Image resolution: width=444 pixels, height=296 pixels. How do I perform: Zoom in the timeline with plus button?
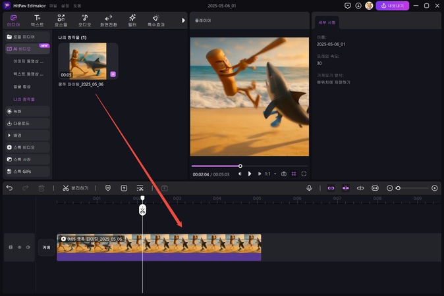click(x=434, y=188)
